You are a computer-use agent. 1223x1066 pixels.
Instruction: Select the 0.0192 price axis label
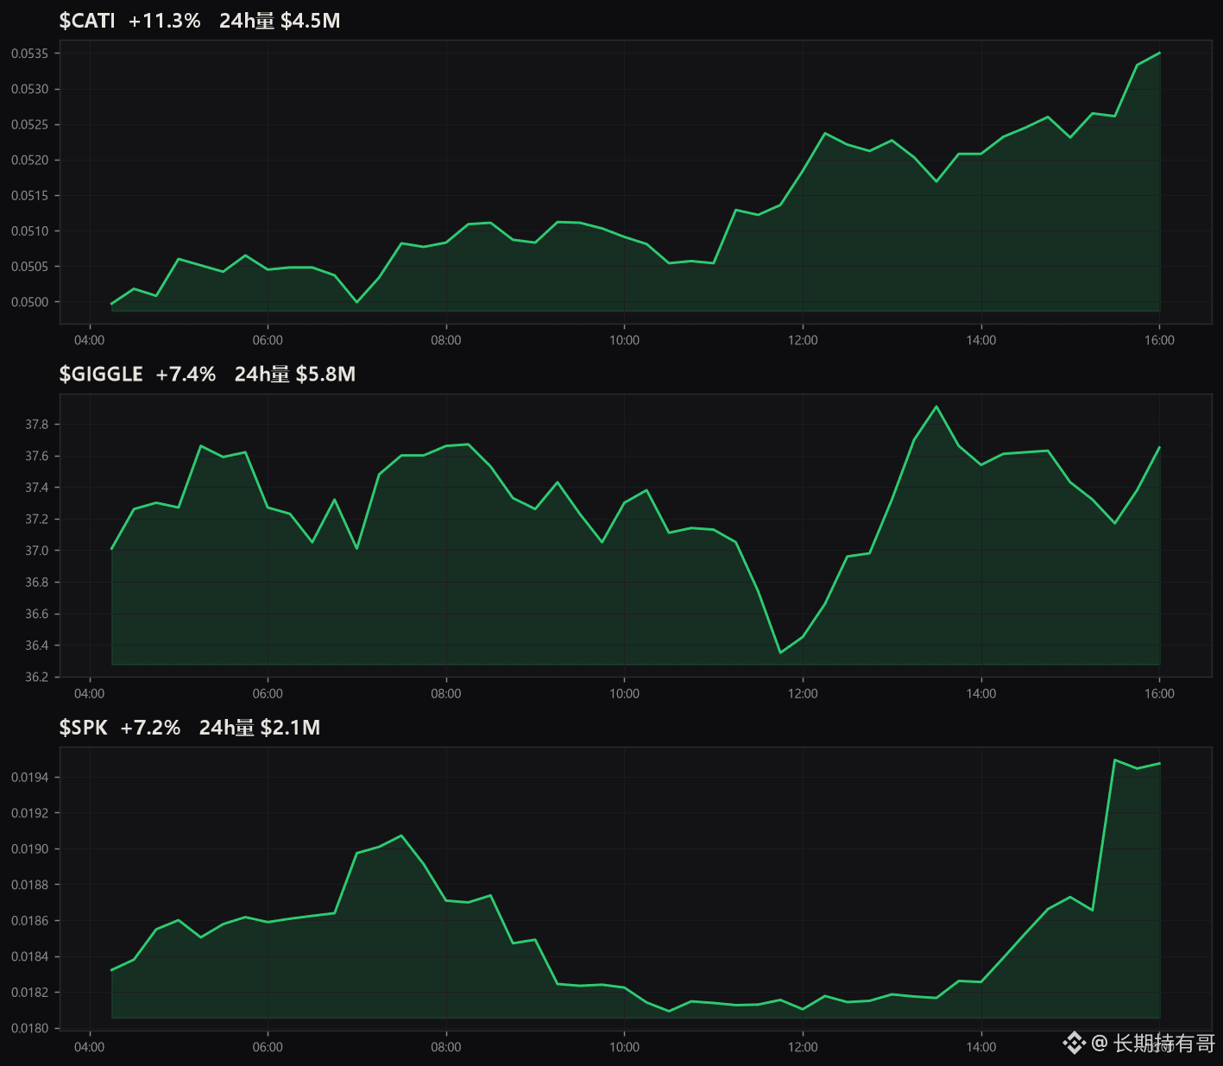point(29,813)
